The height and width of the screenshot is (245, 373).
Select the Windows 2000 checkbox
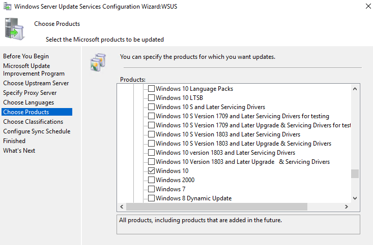coord(151,180)
